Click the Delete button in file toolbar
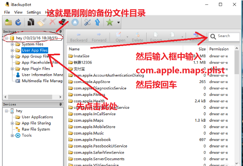The width and height of the screenshot is (243, 166). (x=137, y=37)
